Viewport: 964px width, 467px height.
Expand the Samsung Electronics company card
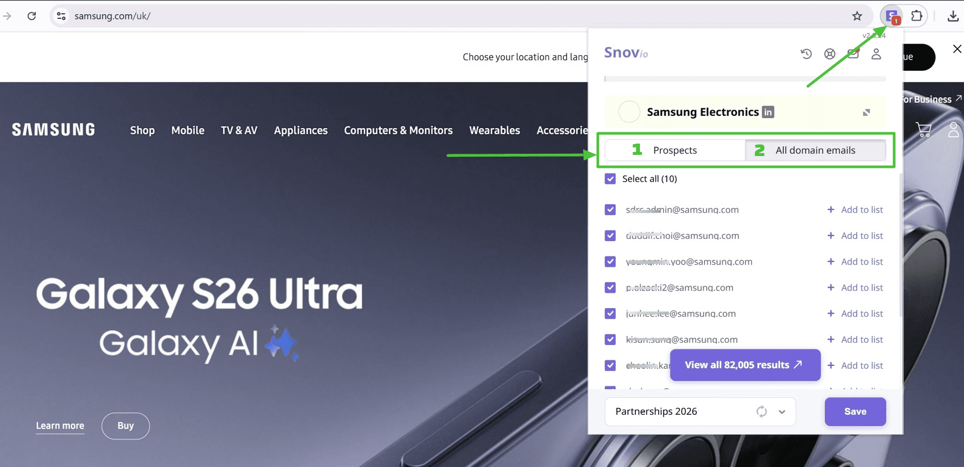coord(866,112)
